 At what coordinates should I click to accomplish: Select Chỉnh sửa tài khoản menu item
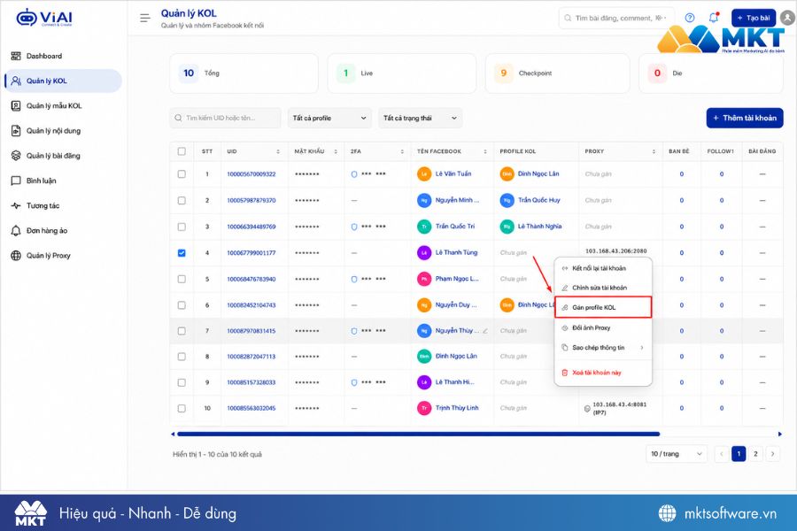pyautogui.click(x=603, y=288)
